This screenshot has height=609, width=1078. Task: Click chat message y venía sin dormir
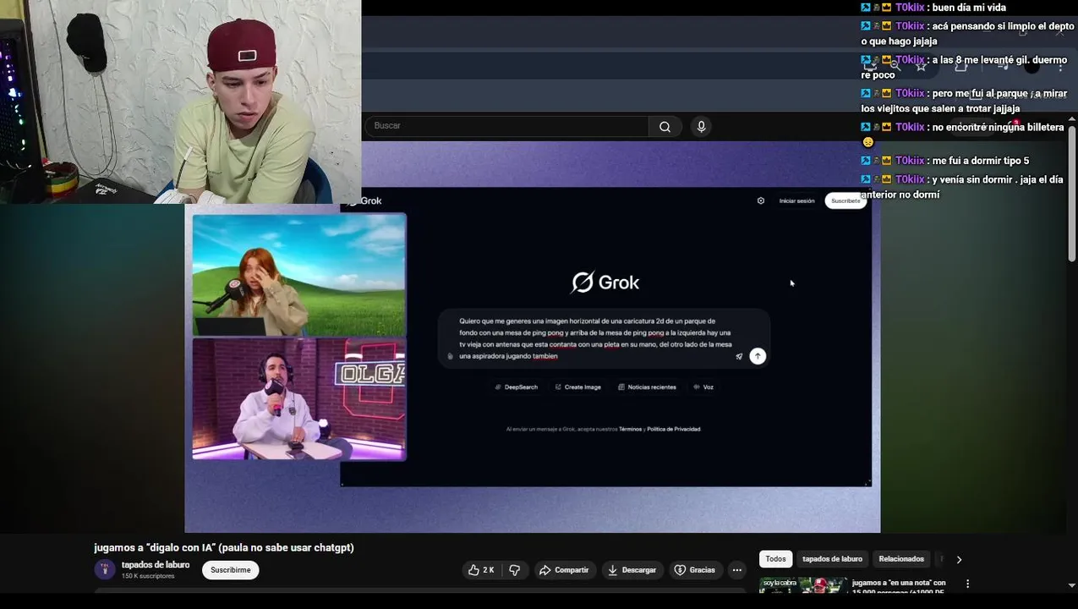click(x=962, y=187)
